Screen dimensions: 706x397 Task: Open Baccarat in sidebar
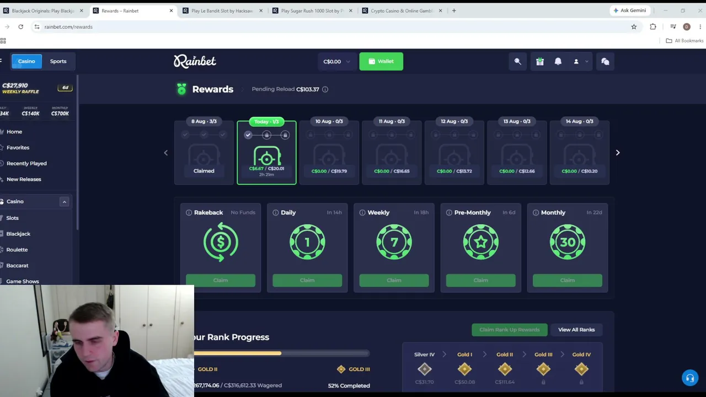pyautogui.click(x=17, y=266)
